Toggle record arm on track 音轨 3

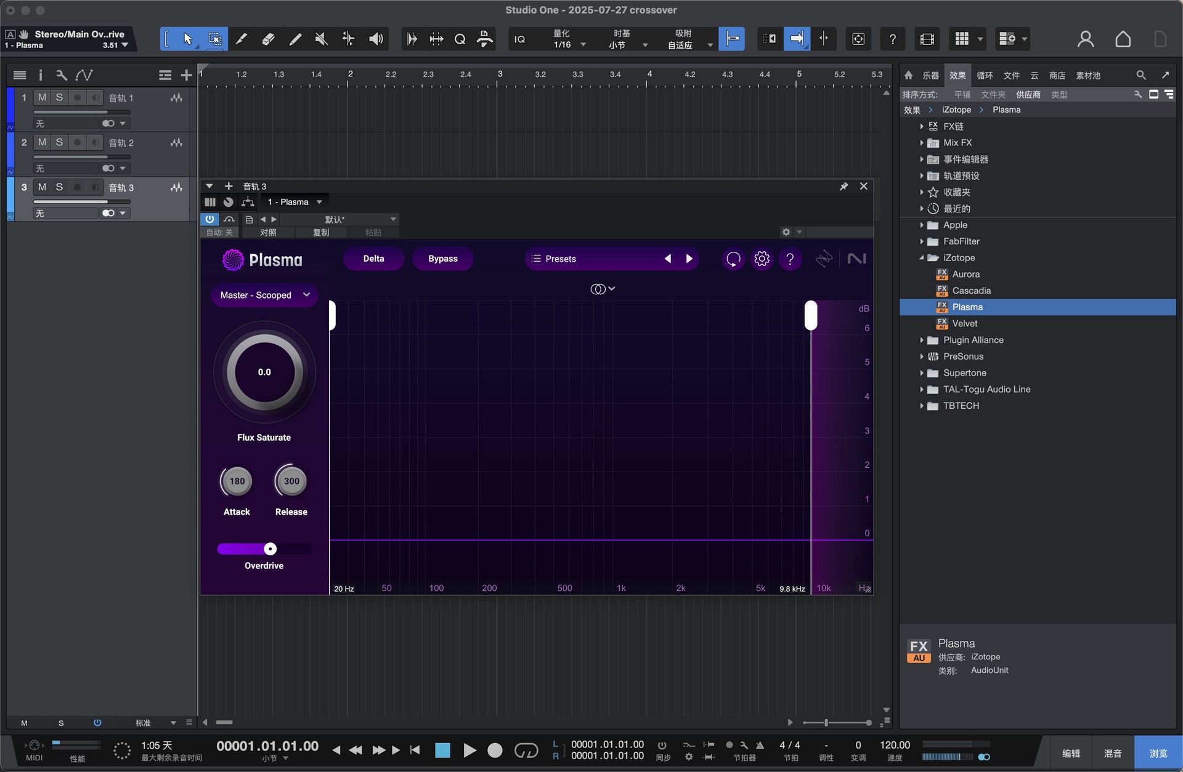coord(77,187)
